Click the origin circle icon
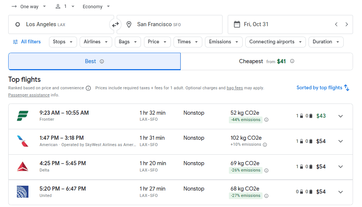 click(18, 24)
